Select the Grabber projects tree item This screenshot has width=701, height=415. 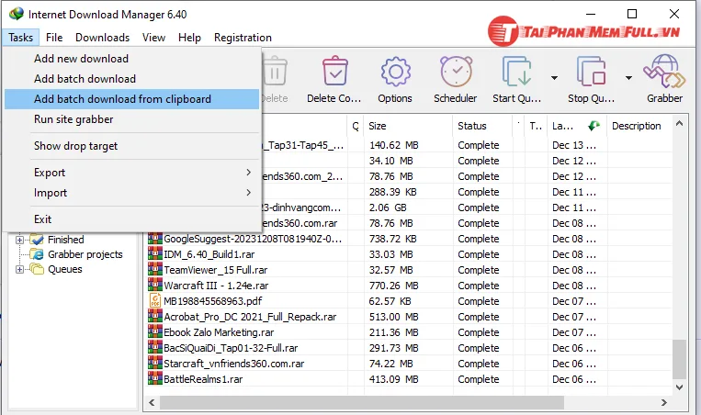[x=85, y=254]
